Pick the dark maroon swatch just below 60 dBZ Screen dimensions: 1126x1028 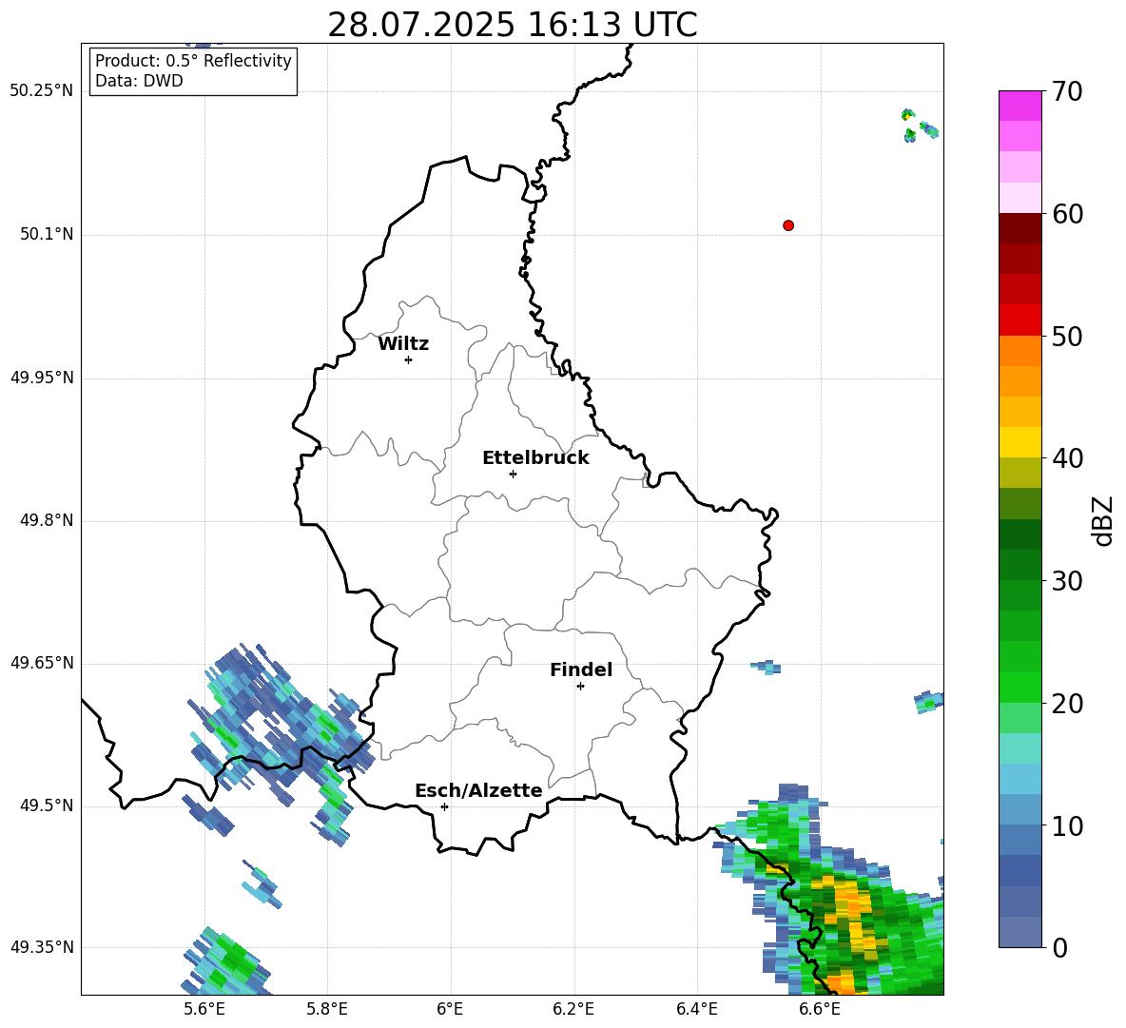click(1020, 228)
